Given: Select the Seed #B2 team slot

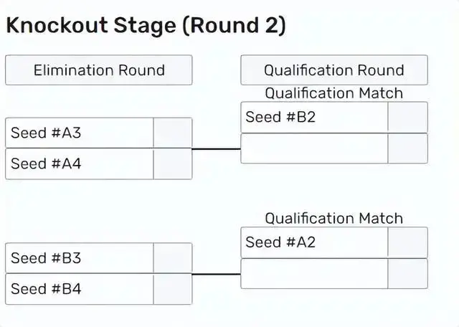Looking at the screenshot, I should point(314,118).
